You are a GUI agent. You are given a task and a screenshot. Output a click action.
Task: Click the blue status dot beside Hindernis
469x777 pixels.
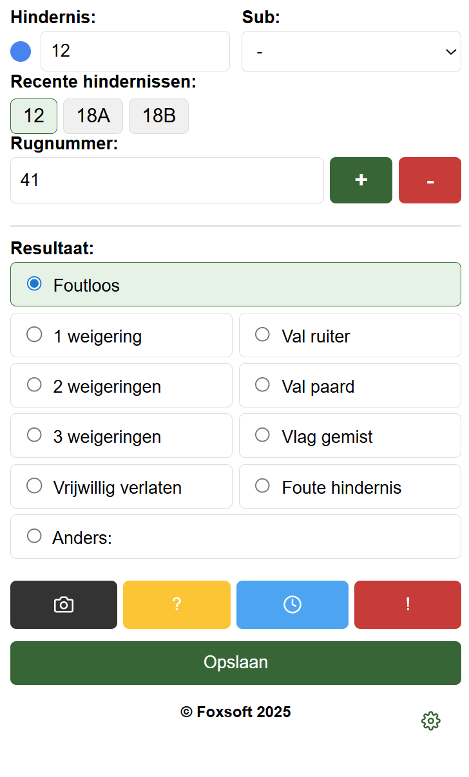21,51
